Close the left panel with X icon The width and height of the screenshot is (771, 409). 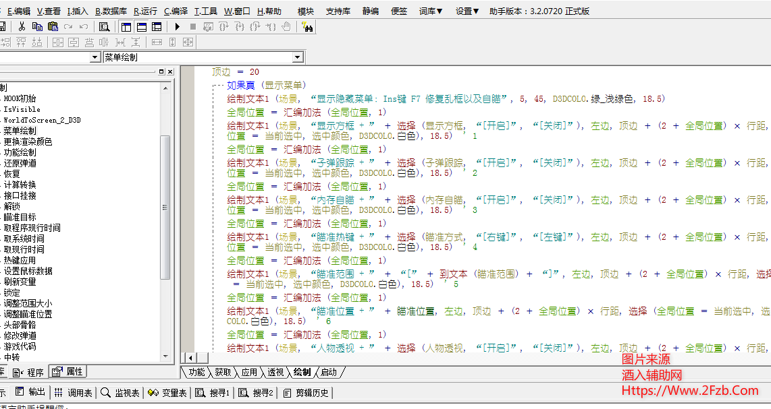coord(170,71)
